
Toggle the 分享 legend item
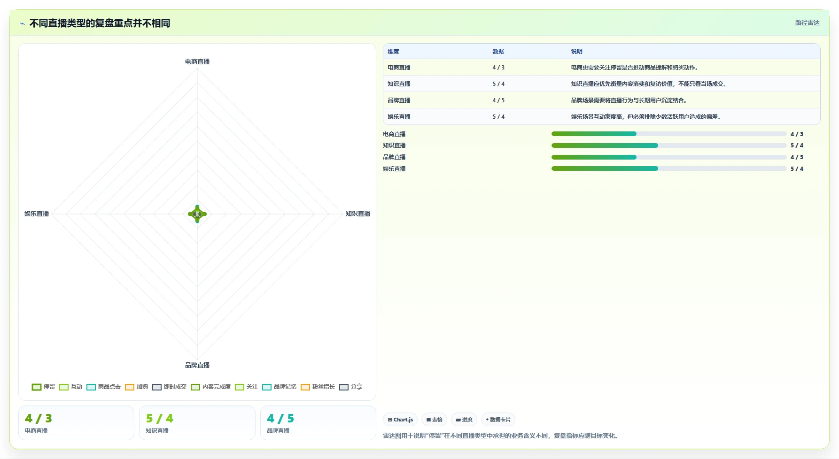click(x=350, y=387)
